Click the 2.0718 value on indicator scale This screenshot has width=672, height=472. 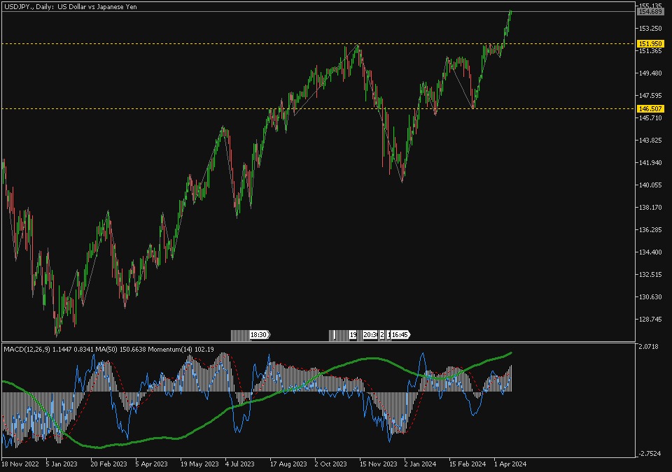(648, 347)
